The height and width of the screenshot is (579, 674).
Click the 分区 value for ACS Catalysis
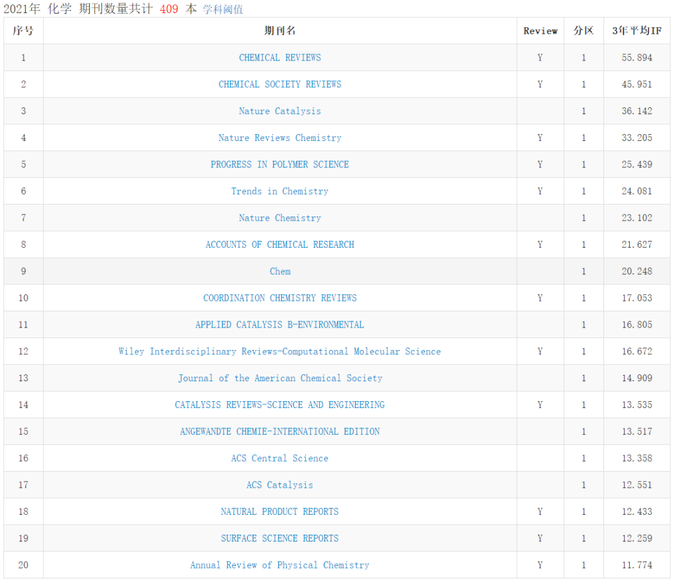click(584, 485)
